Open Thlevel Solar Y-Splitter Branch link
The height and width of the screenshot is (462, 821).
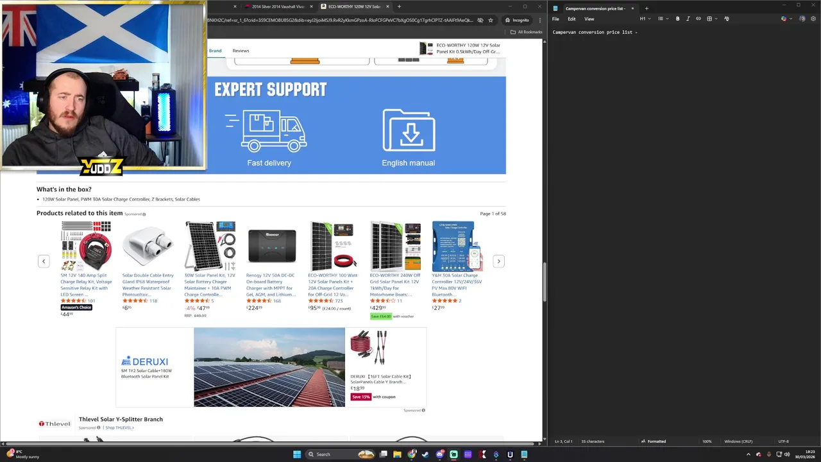pos(121,419)
